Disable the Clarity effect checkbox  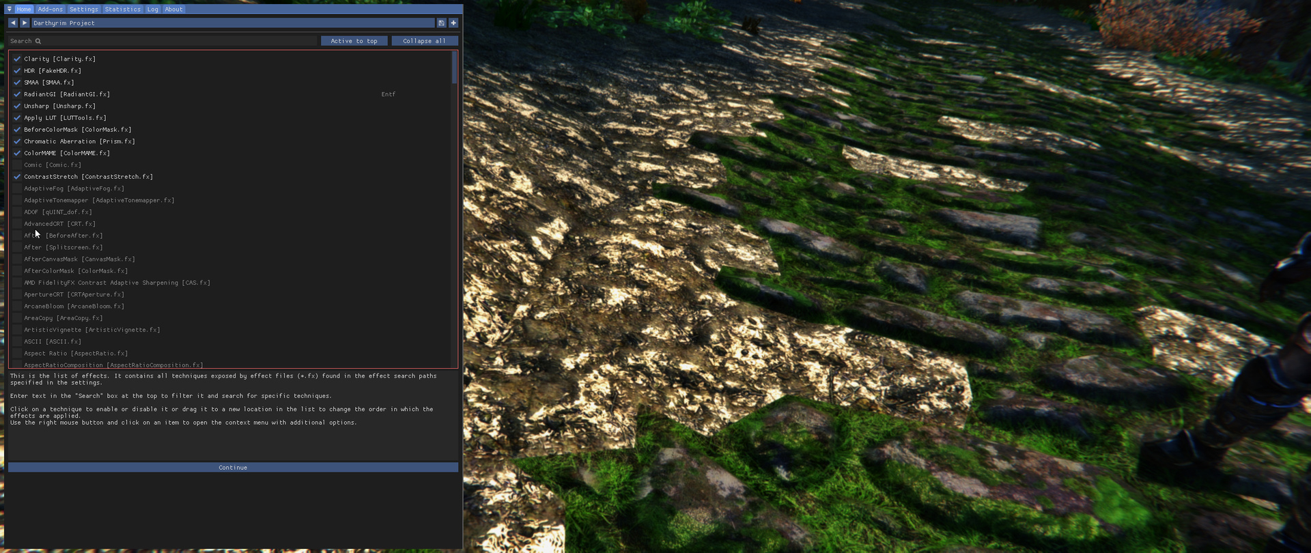pyautogui.click(x=17, y=59)
